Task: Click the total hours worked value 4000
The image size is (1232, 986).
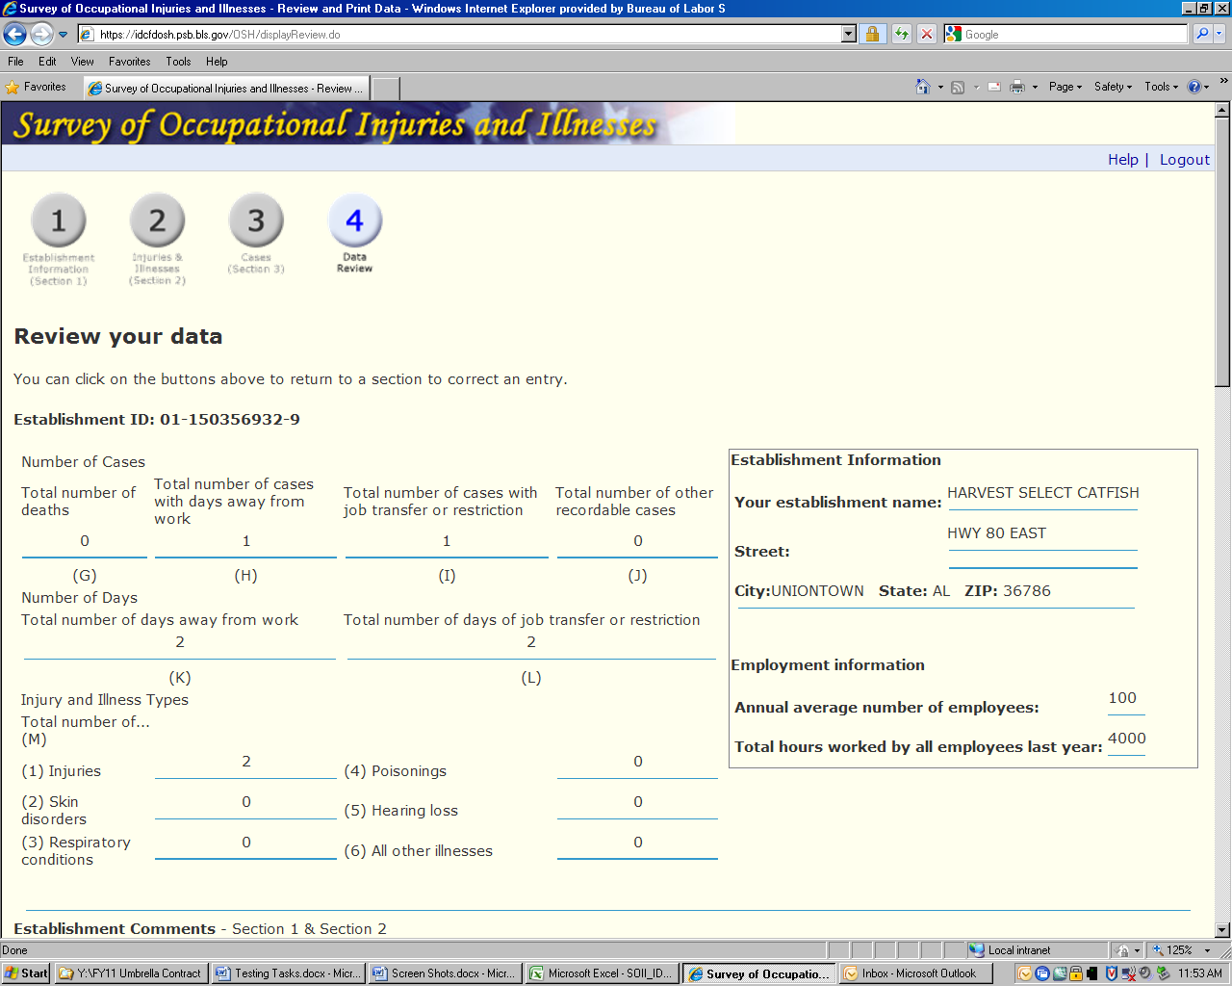Action: pyautogui.click(x=1126, y=739)
